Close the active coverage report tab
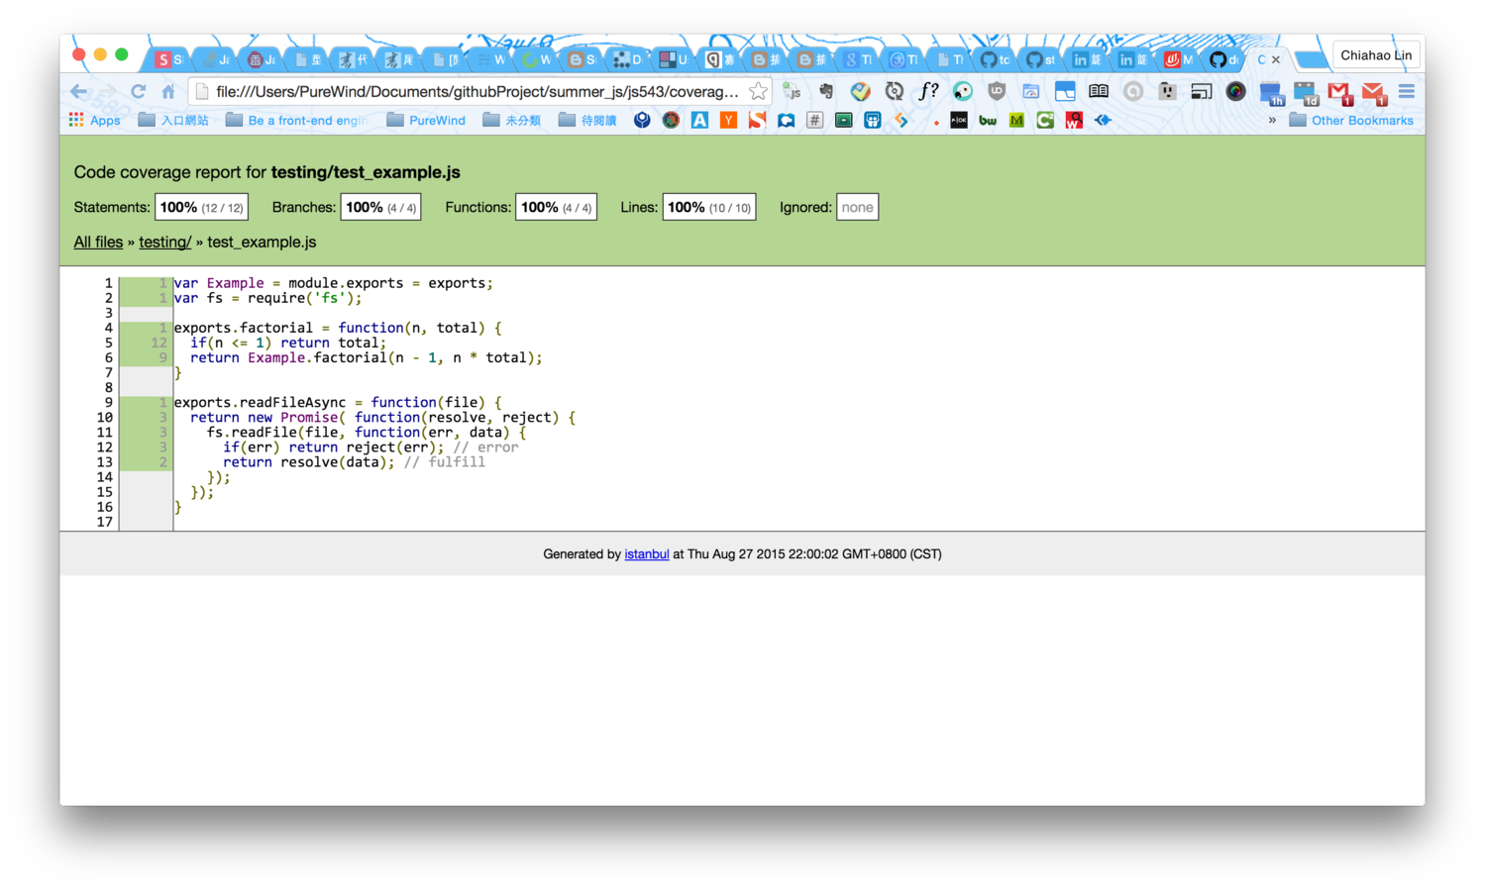The width and height of the screenshot is (1485, 891). point(1276,59)
